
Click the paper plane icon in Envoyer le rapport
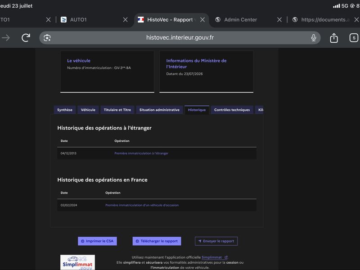point(200,241)
